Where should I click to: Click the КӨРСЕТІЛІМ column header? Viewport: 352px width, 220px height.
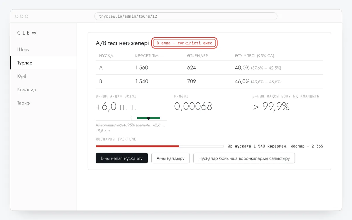(147, 56)
